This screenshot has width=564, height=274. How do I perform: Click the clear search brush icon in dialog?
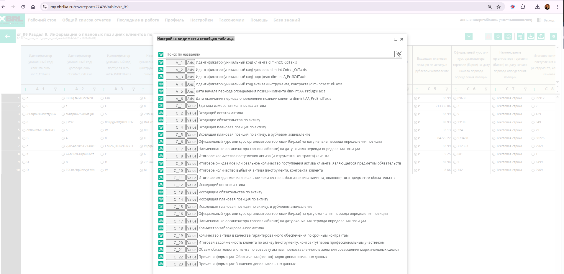pos(399,54)
